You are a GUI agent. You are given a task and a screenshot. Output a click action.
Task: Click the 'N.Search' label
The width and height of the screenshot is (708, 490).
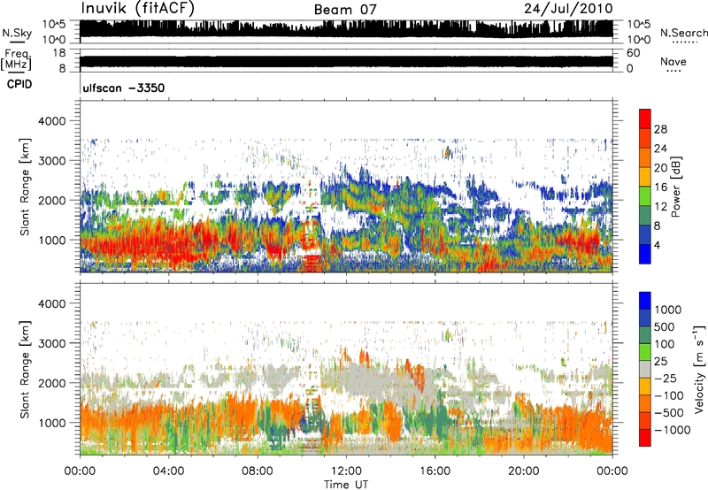[x=684, y=33]
